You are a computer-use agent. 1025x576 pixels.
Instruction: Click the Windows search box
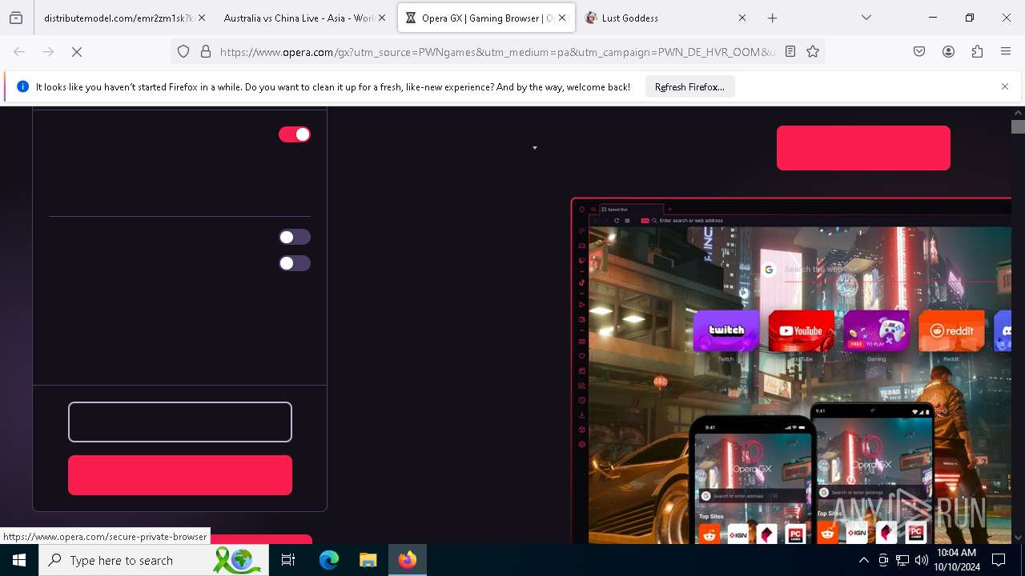pos(154,560)
